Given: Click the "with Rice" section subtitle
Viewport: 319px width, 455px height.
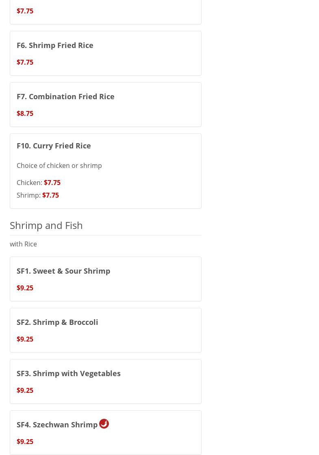Looking at the screenshot, I should click(23, 244).
